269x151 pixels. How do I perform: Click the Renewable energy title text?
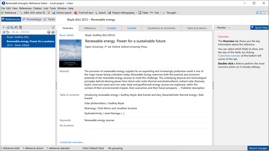126,41
